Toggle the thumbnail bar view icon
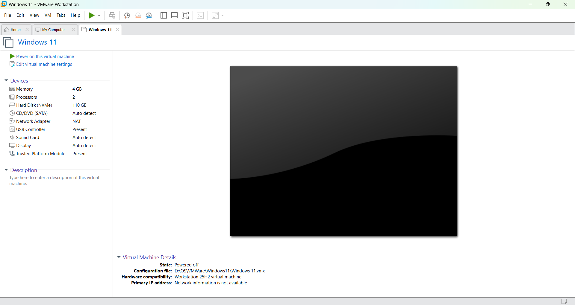Screen dimensions: 575x305 click(x=175, y=16)
